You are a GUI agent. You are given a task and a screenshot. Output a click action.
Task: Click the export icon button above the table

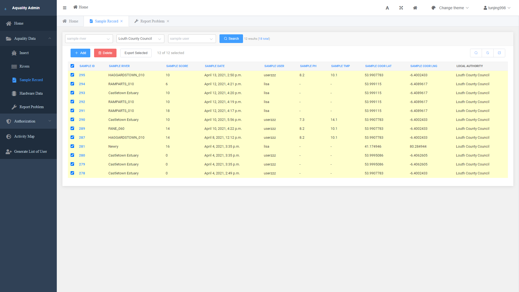point(499,53)
